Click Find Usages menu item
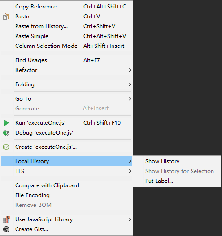 (66, 60)
